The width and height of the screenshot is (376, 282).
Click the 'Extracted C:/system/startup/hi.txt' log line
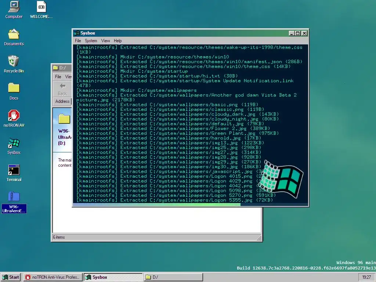(157, 76)
